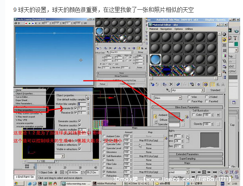Click Play Animation button
The height and width of the screenshot is (186, 243).
tap(204, 172)
